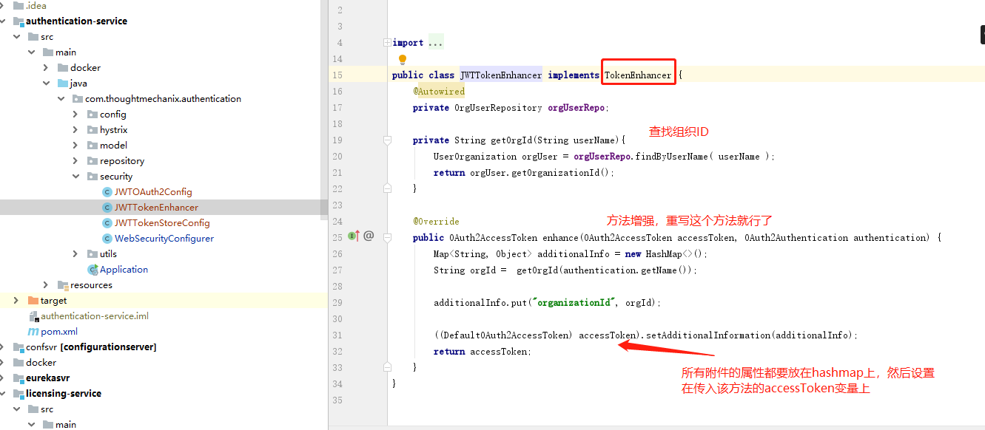
Task: Expand the repository package arrow
Action: 75,161
